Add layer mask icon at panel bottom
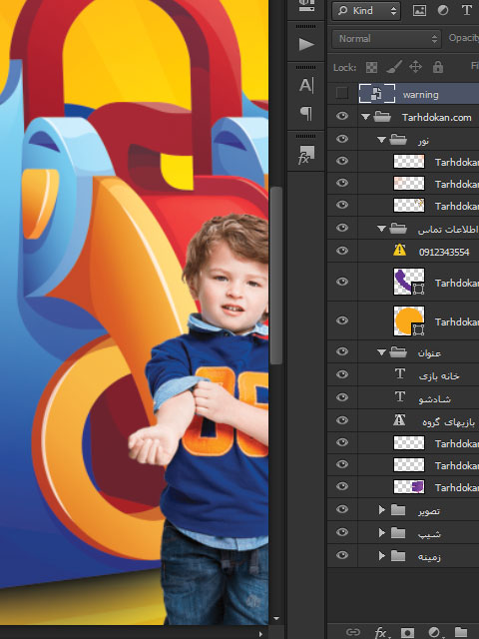Image resolution: width=479 pixels, height=639 pixels. point(408,632)
